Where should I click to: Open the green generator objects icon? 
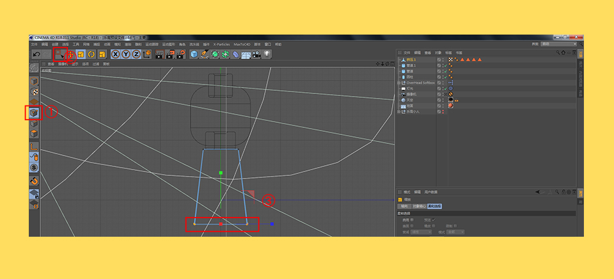[215, 54]
